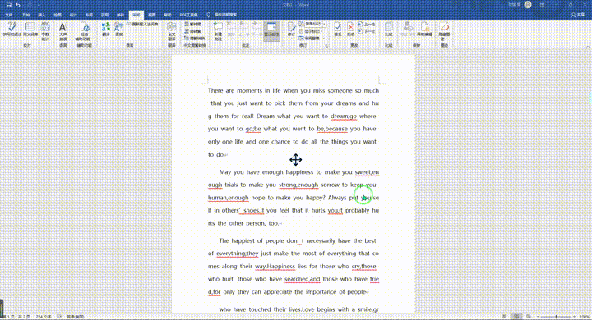The image size is (592, 320).
Task: Switch to Print Layout view
Action: [x=517, y=317]
